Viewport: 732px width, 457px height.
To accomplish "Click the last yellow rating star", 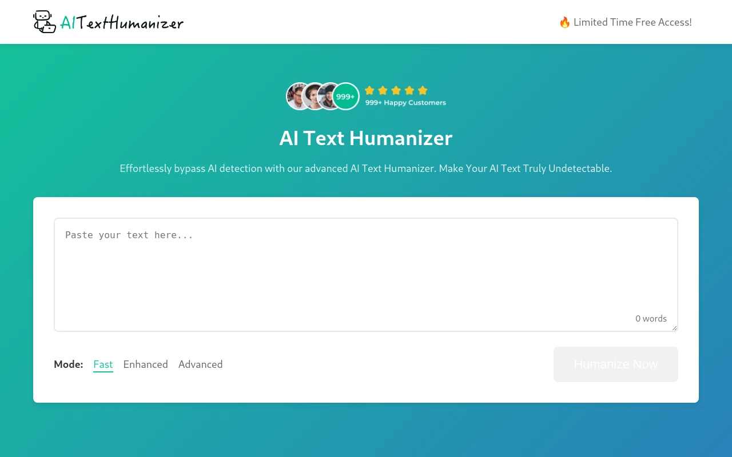I will pyautogui.click(x=423, y=90).
